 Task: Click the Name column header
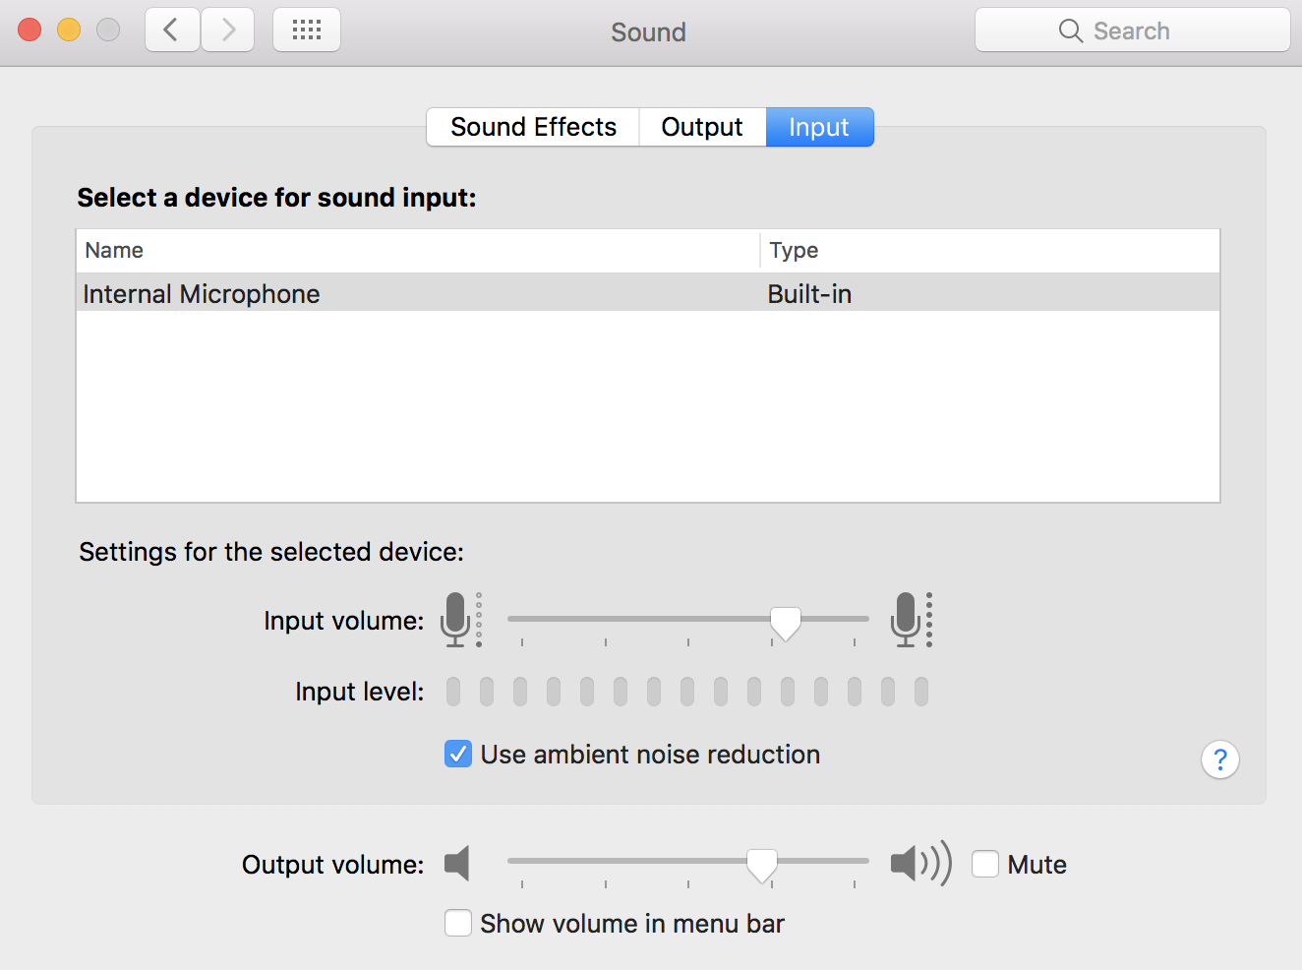114,250
